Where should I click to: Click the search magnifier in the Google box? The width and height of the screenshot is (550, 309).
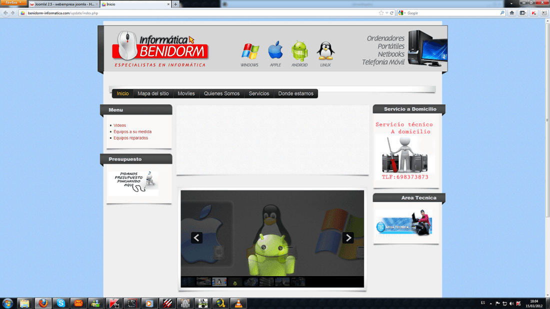[x=502, y=13]
